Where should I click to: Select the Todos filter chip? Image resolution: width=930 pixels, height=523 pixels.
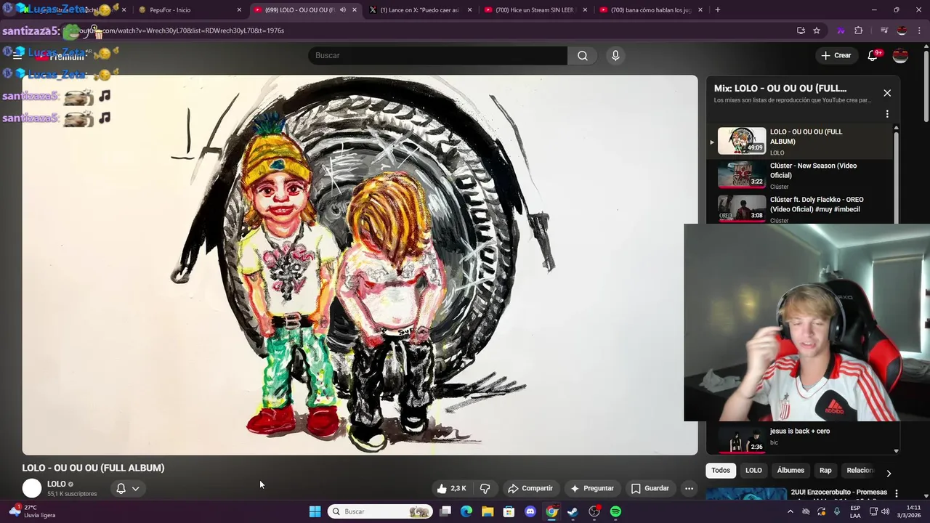[x=721, y=471]
